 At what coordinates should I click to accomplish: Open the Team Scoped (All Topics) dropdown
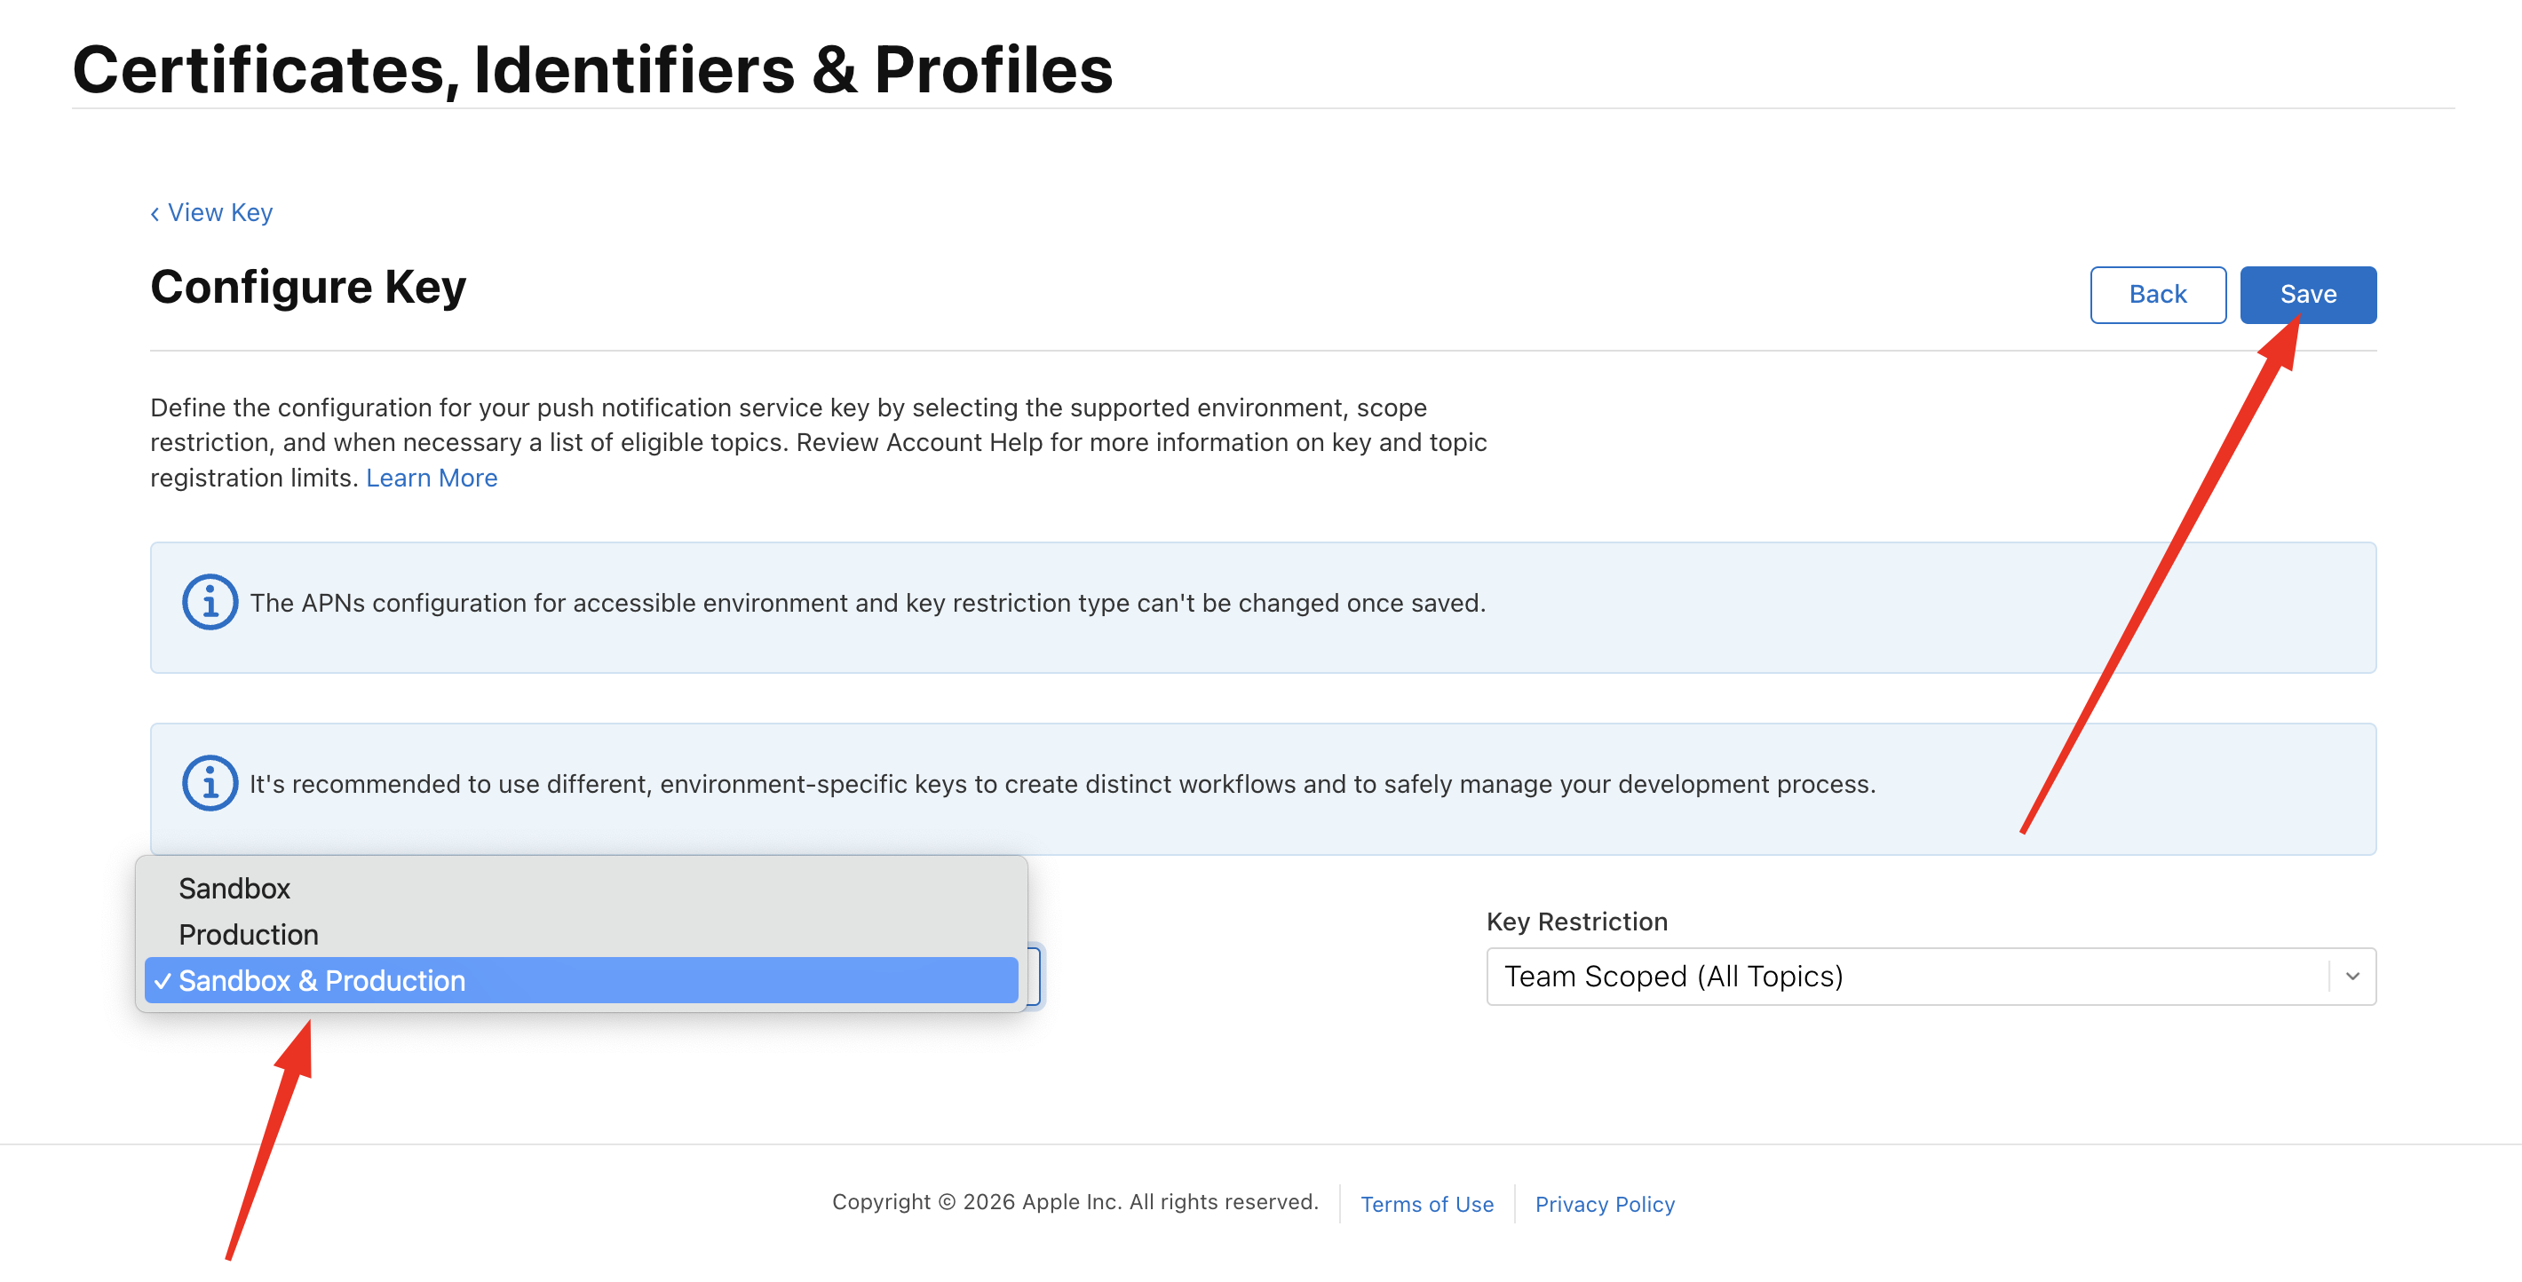point(1909,976)
